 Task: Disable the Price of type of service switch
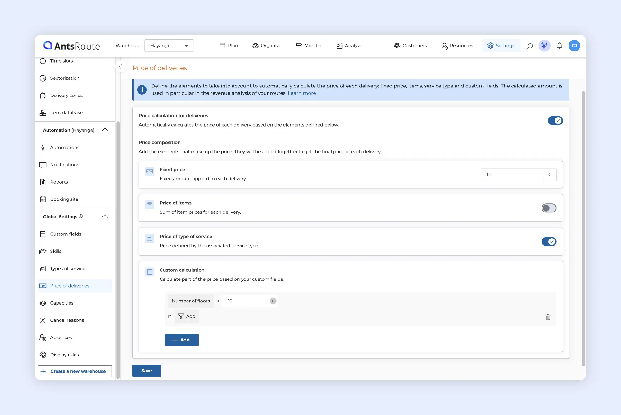(x=549, y=242)
